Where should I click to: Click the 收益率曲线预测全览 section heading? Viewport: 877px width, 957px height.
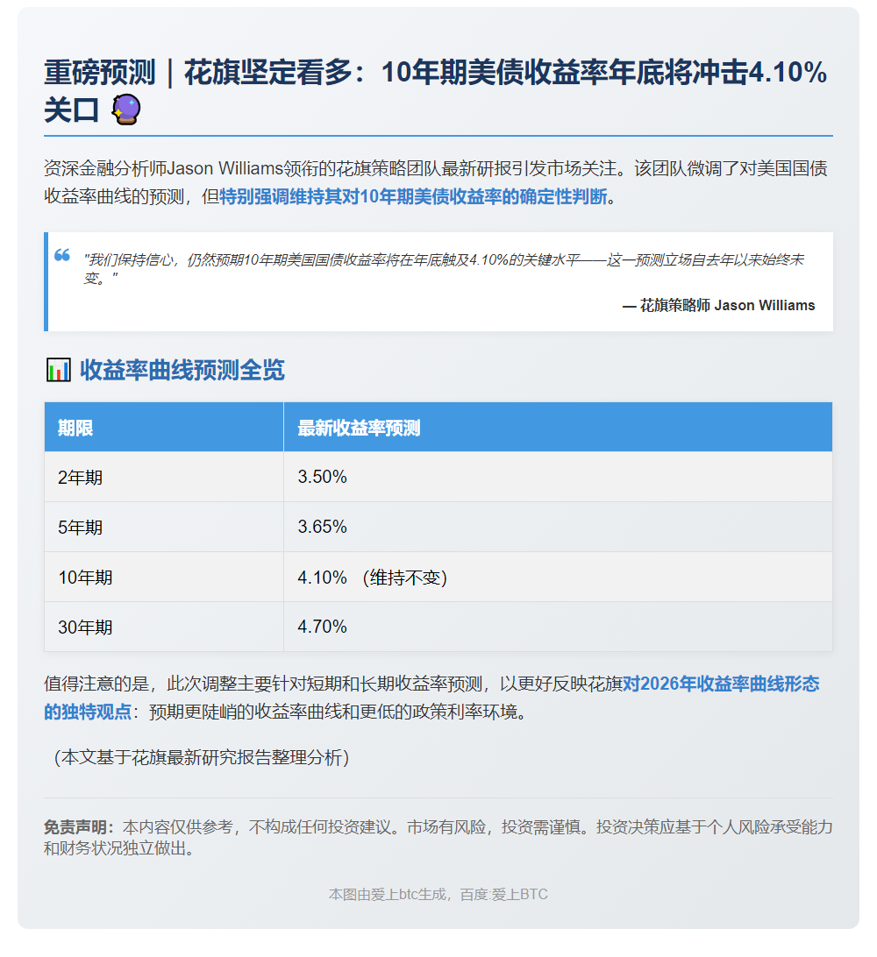point(182,371)
